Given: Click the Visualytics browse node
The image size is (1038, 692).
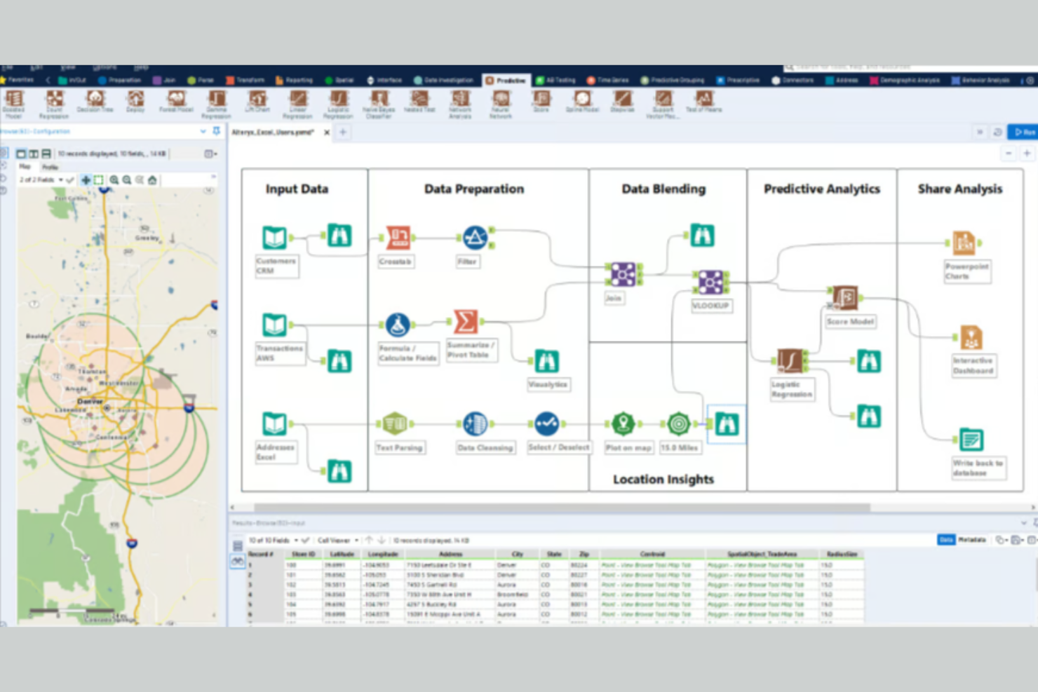Looking at the screenshot, I should point(546,361).
